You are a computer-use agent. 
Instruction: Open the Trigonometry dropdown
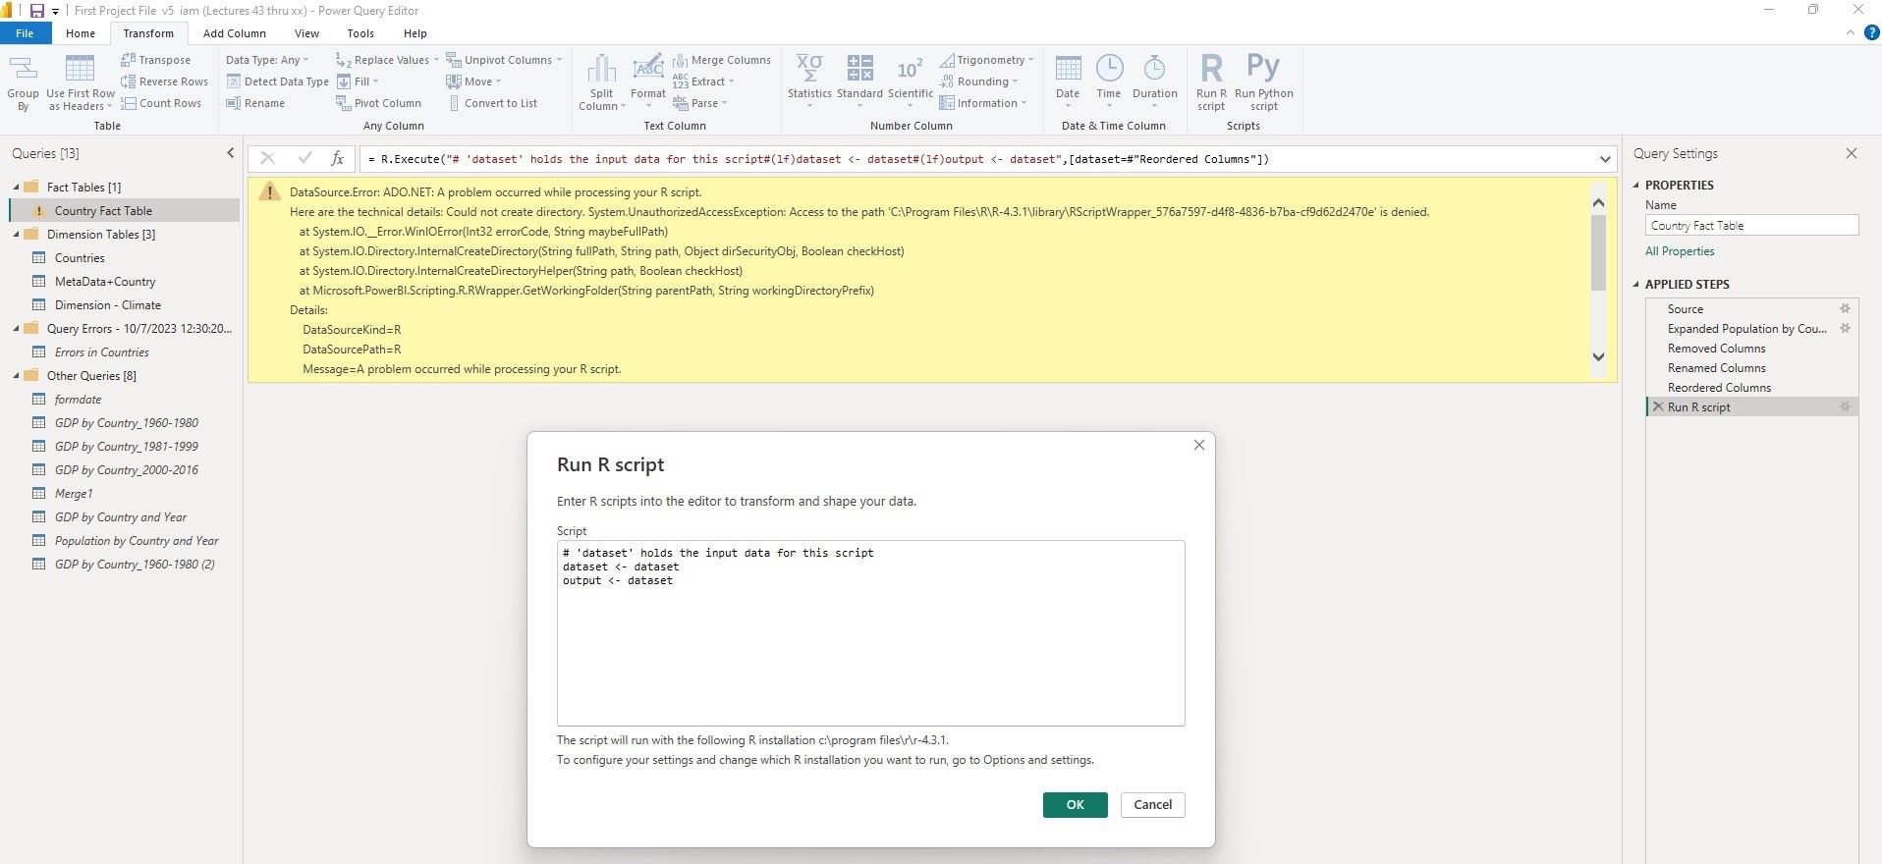[x=986, y=60]
